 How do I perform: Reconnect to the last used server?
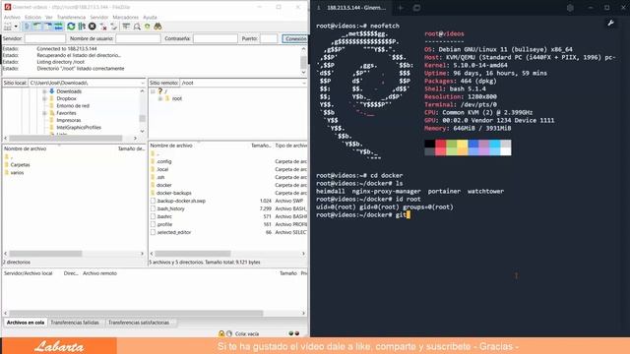click(114, 27)
